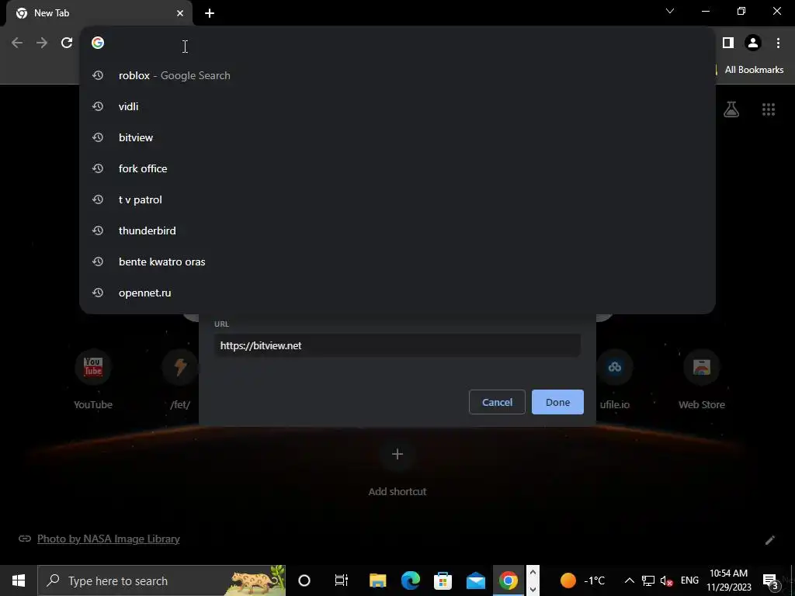Open File Explorer from the taskbar

point(378,580)
